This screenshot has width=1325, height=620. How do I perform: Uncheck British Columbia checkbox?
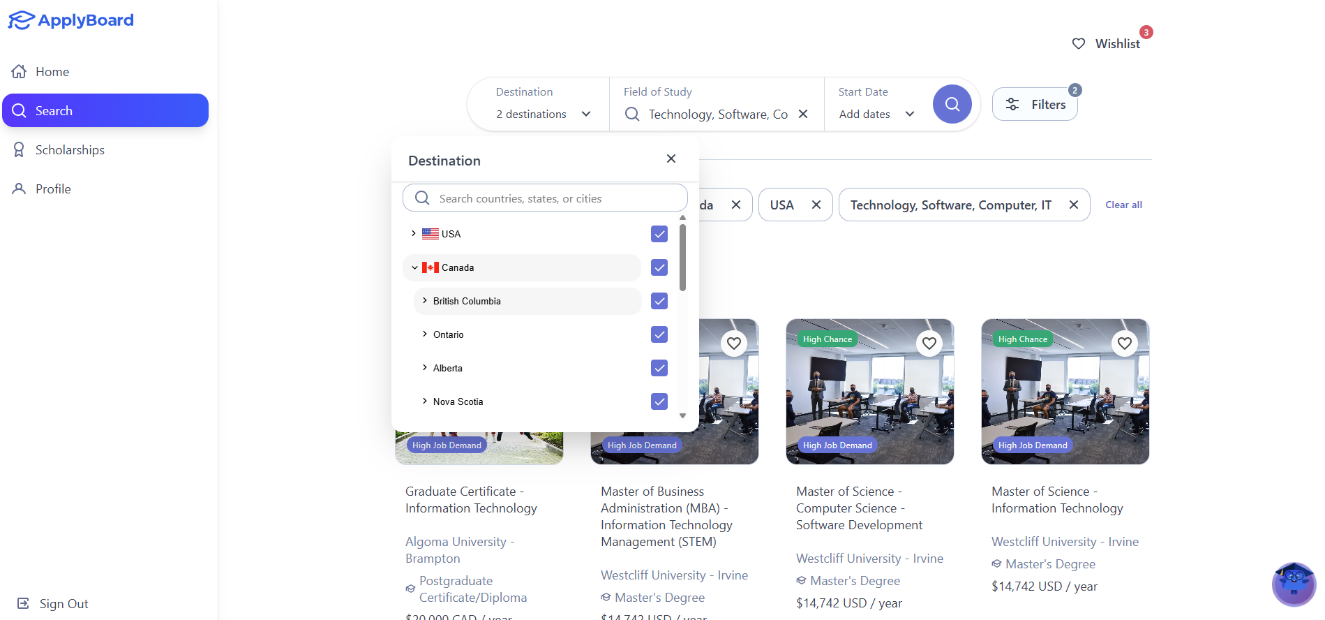coord(659,301)
